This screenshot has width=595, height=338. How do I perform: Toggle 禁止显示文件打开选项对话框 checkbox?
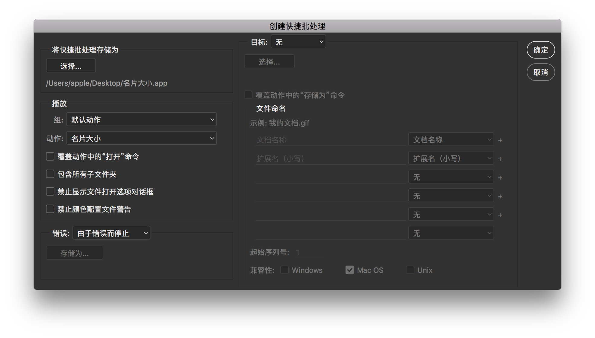tap(50, 191)
